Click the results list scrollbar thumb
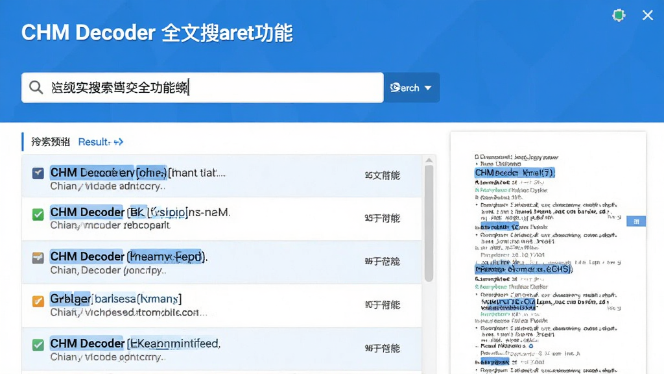 pyautogui.click(x=429, y=223)
